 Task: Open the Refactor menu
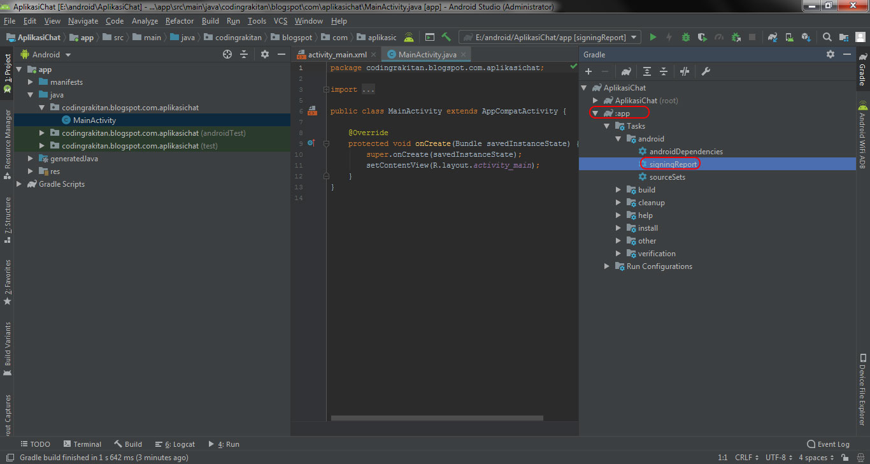180,21
